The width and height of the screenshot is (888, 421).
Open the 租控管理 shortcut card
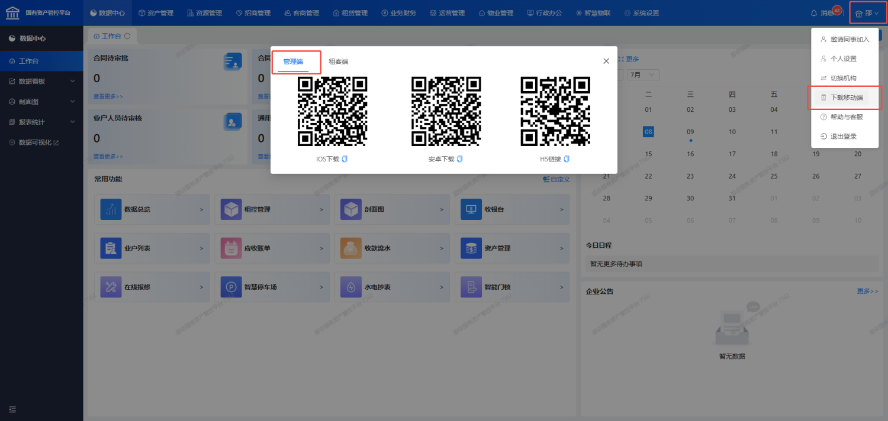[x=272, y=209]
